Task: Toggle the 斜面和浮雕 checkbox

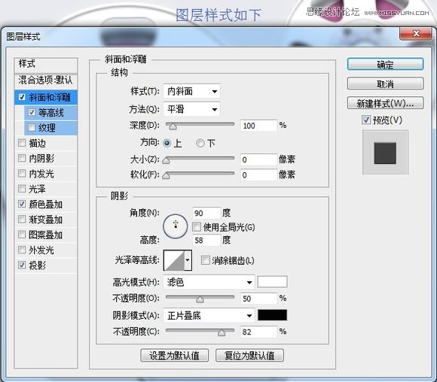Action: click(22, 97)
